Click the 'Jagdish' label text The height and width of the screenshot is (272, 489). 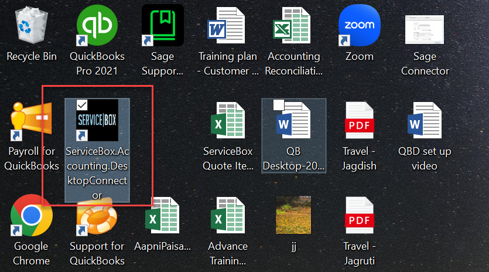[359, 166]
